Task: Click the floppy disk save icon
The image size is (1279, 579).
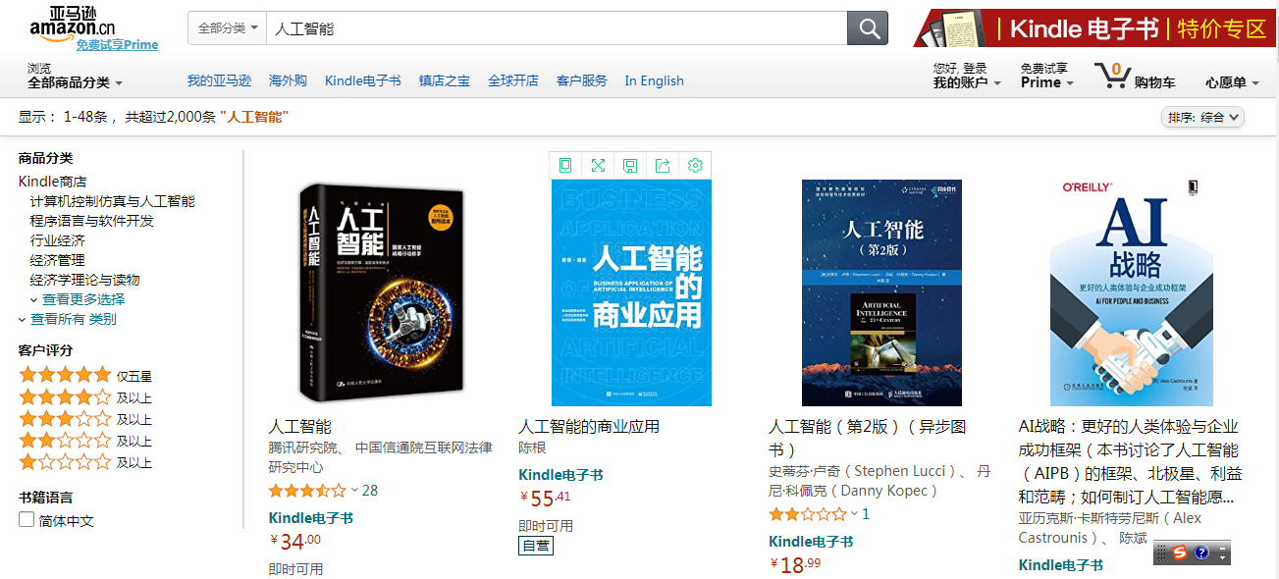Action: click(630, 165)
